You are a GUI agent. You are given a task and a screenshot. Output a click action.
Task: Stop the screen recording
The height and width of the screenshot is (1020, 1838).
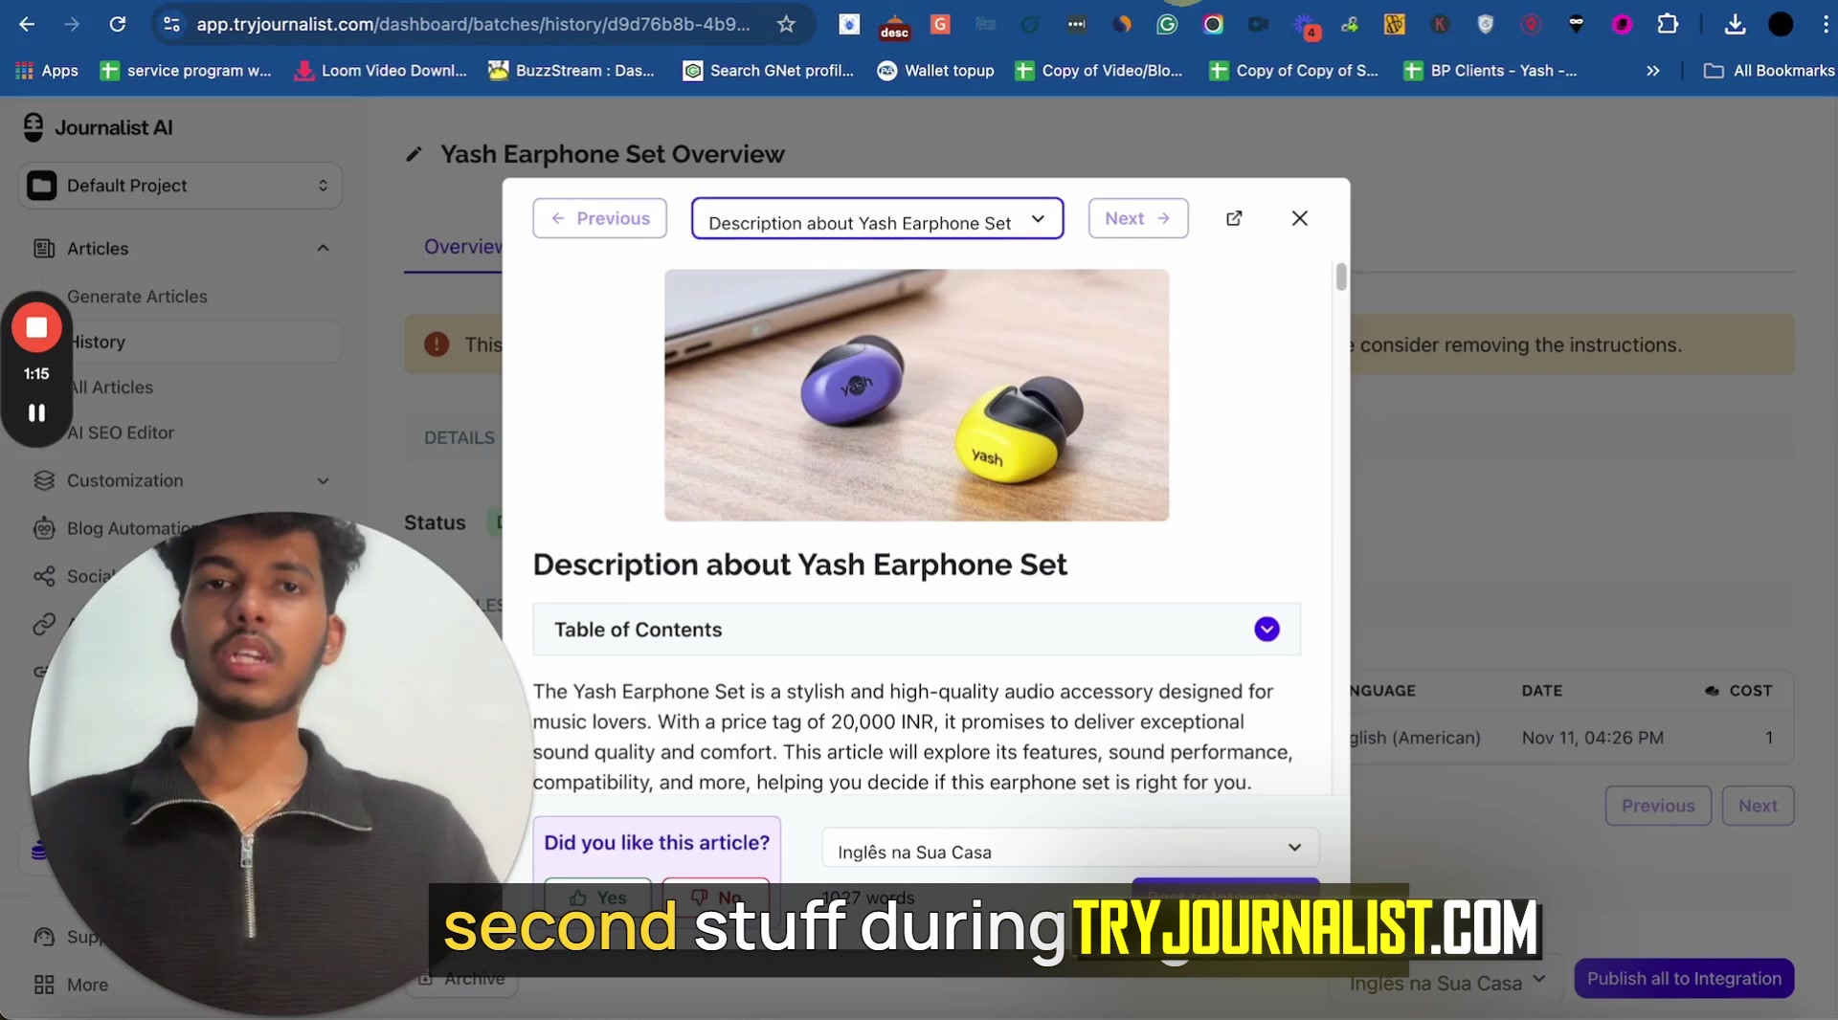tap(36, 327)
